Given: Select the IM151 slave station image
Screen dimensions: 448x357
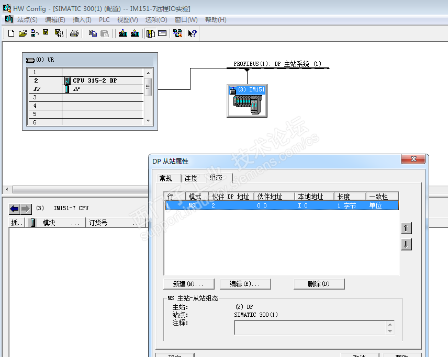Looking at the screenshot, I should (248, 105).
